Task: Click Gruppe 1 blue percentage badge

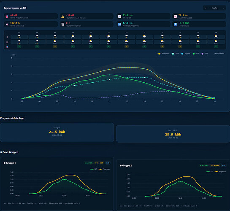Action: coord(108,163)
